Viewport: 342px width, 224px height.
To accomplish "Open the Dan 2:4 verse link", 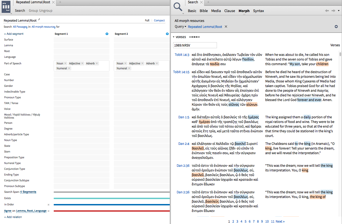I will (x=184, y=143).
